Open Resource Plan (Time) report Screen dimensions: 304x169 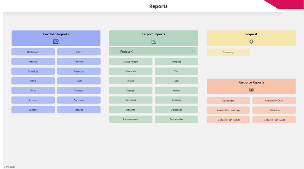coord(228,120)
